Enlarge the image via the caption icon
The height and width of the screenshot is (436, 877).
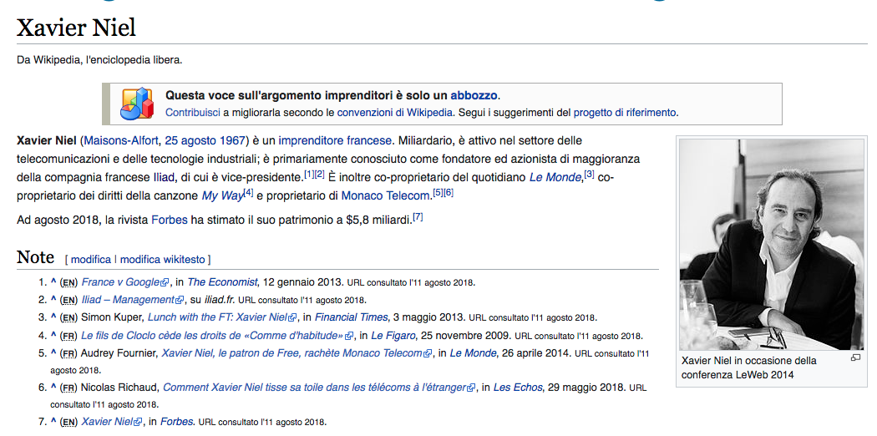855,357
